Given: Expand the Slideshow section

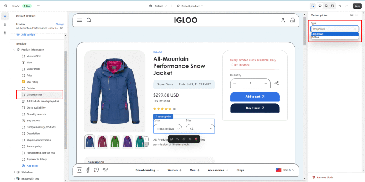Looking at the screenshot, I should coord(14,172).
